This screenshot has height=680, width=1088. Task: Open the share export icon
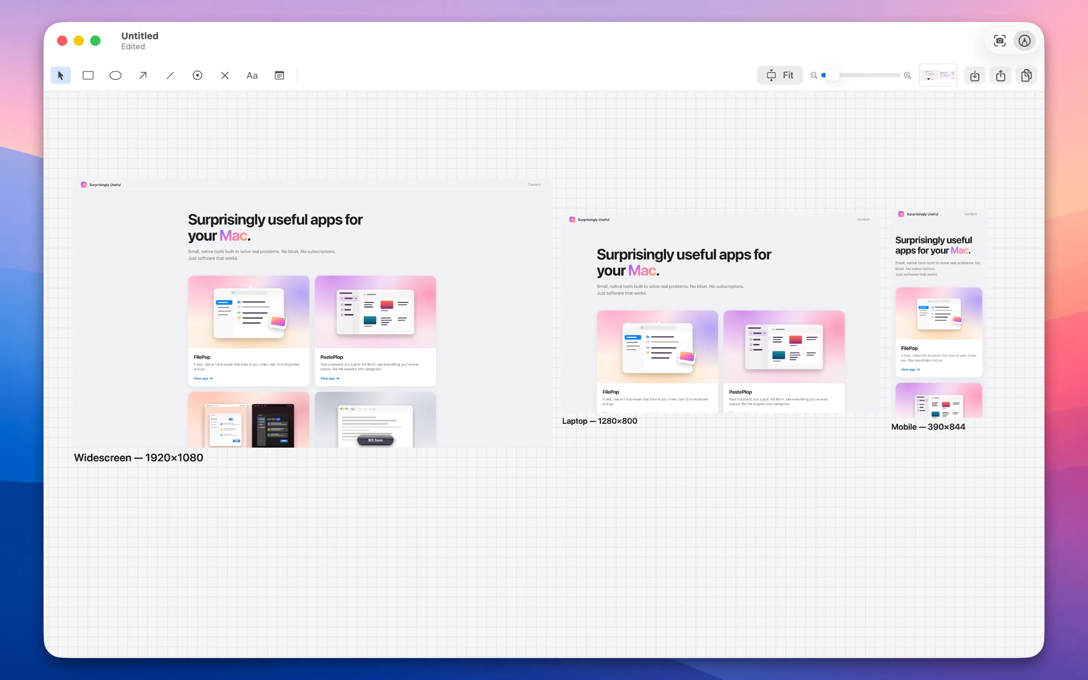click(x=1001, y=75)
